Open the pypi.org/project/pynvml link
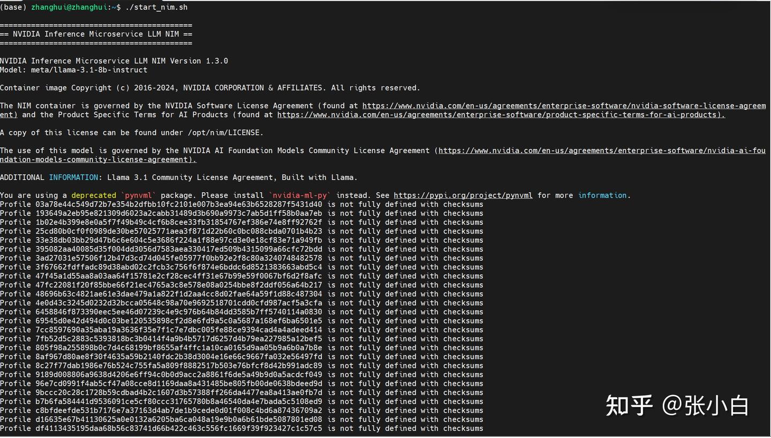 [463, 195]
